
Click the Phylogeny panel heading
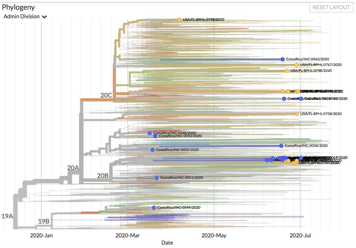pos(18,7)
